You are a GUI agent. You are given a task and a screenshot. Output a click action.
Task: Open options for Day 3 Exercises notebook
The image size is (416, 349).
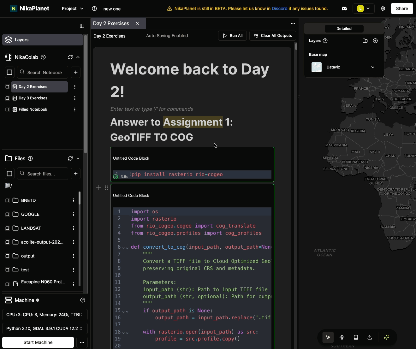click(75, 98)
